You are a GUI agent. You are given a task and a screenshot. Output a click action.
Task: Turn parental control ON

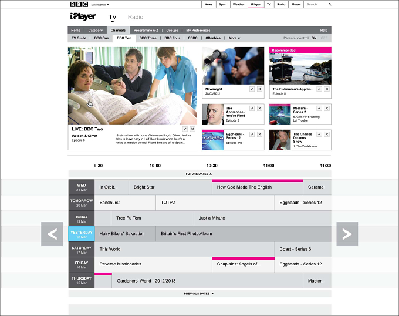314,38
